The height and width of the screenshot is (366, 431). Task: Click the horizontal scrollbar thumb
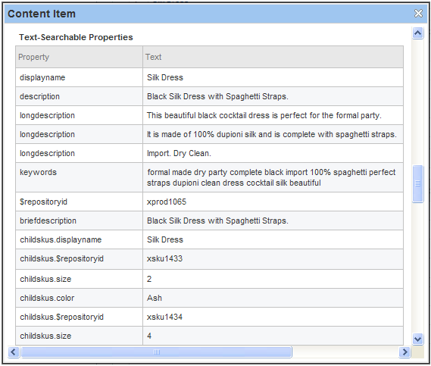pyautogui.click(x=156, y=352)
